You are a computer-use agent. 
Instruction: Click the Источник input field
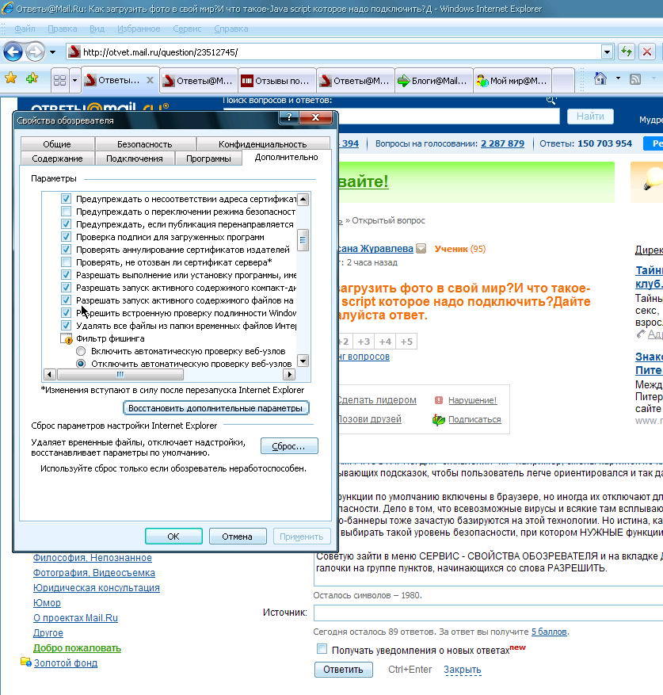(x=488, y=613)
